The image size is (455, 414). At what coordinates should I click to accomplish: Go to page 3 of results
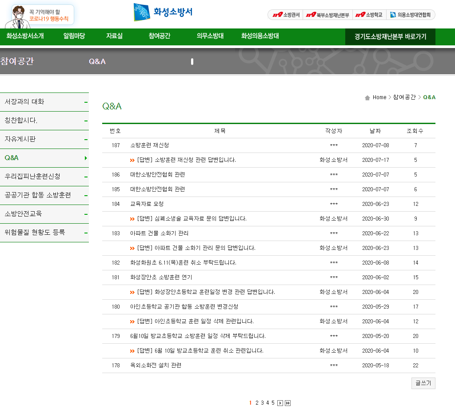262,403
